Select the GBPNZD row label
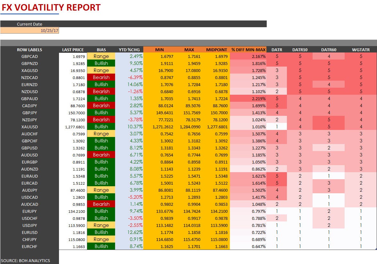 tap(29, 64)
